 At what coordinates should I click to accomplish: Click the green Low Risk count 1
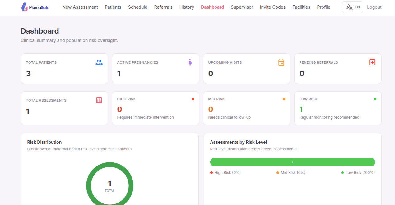click(301, 109)
